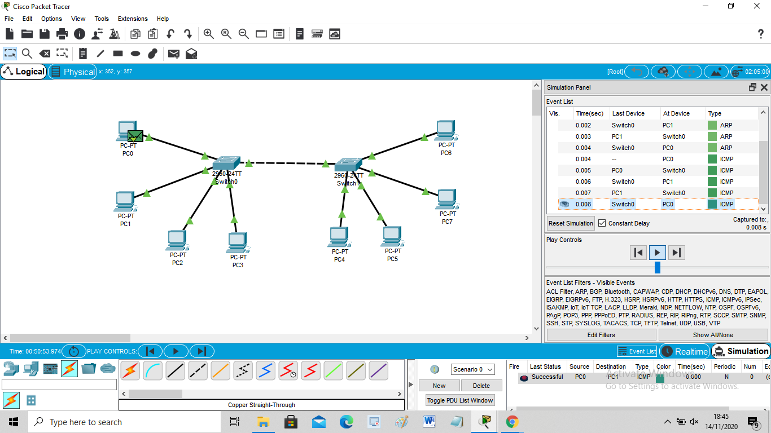Screen dimensions: 771x433
Task: Switch to the Logical tab
Action: coord(24,72)
